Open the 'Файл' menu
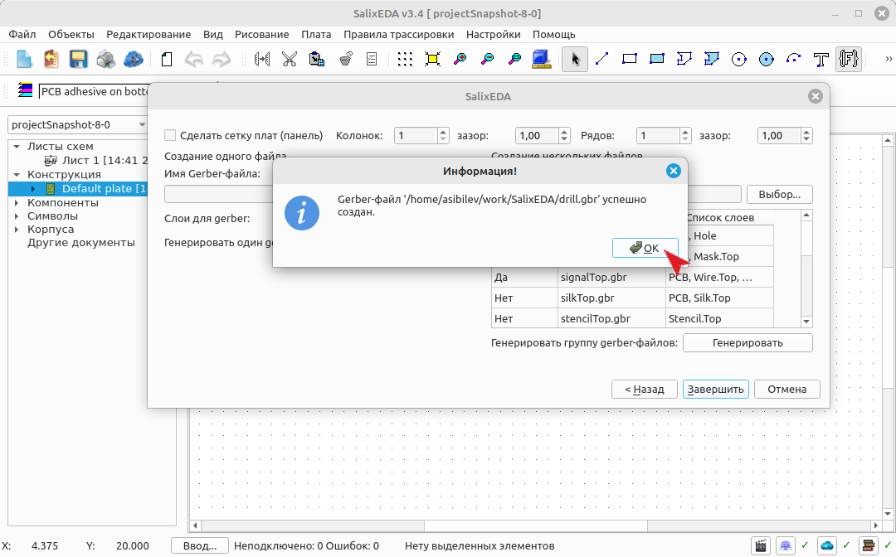The width and height of the screenshot is (896, 557). click(22, 34)
